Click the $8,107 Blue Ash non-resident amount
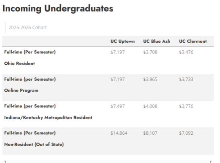This screenshot has height=163, width=220. pyautogui.click(x=150, y=133)
